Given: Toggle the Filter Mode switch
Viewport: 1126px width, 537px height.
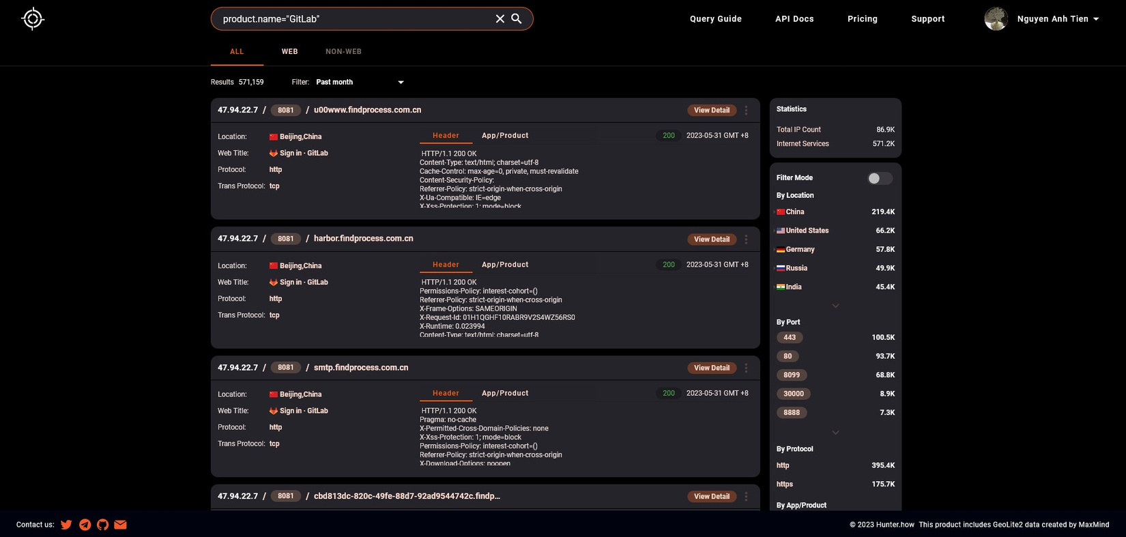Looking at the screenshot, I should coord(879,178).
